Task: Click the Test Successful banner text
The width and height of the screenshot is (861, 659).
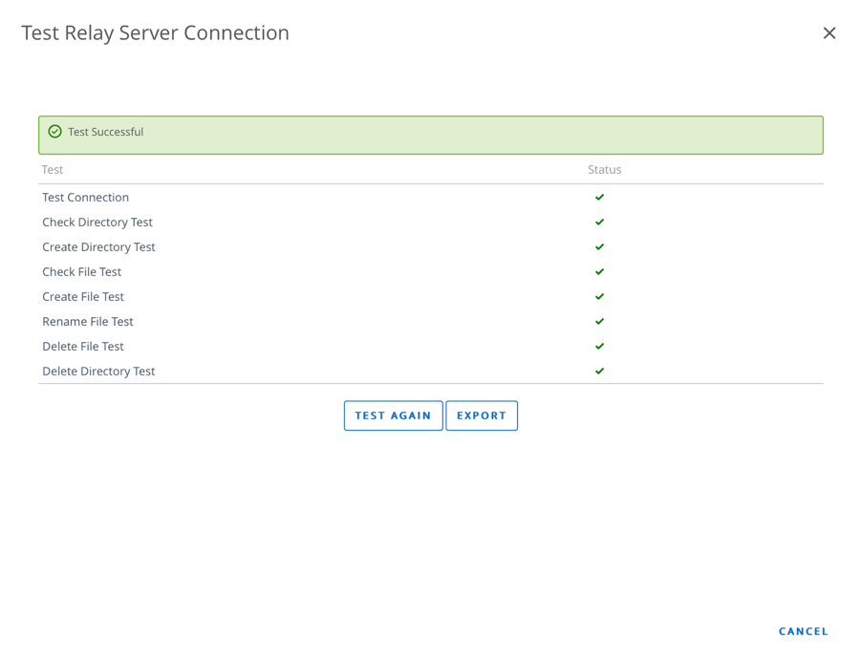Action: 106,132
